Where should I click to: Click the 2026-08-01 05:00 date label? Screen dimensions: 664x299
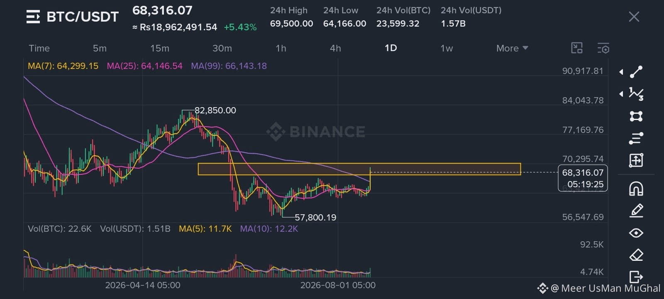coord(338,285)
